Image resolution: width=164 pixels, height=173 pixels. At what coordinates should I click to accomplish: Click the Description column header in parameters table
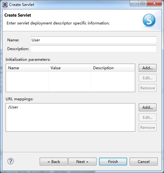(x=113, y=68)
